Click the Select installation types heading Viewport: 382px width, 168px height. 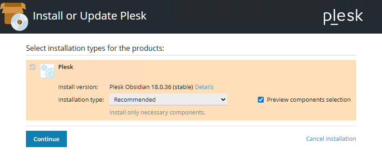coord(95,48)
